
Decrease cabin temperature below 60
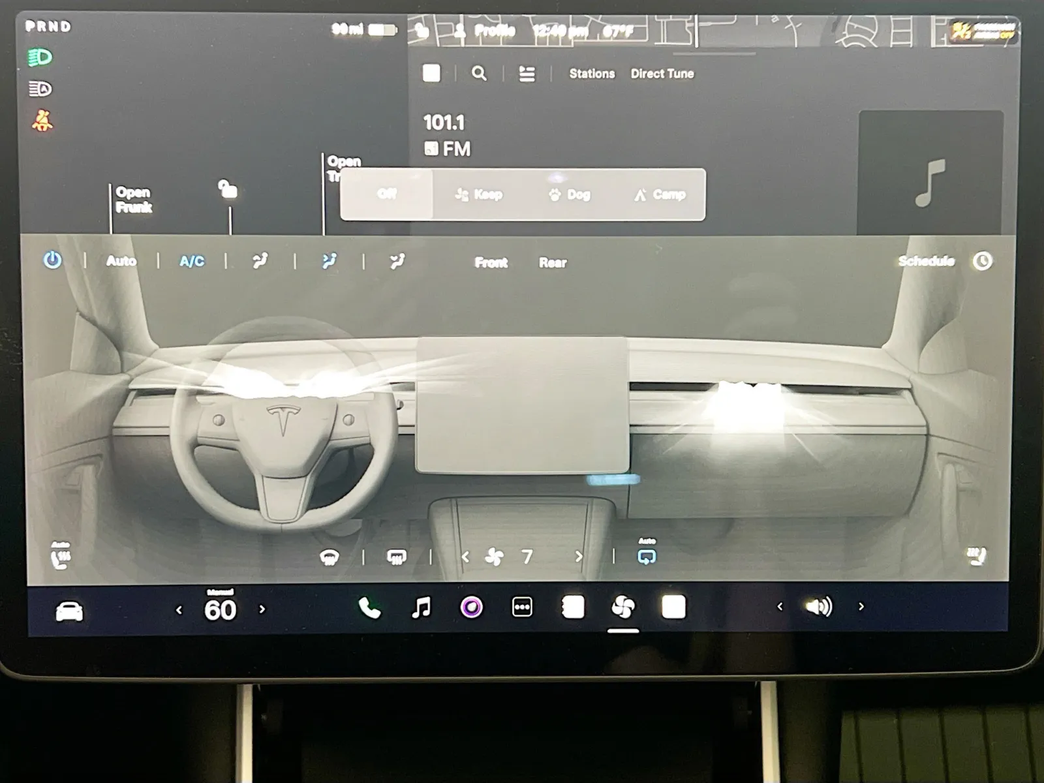179,610
